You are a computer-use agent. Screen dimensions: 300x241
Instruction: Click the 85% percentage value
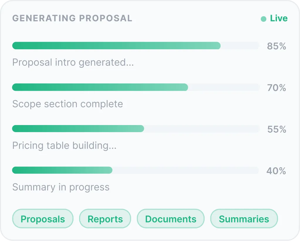(x=276, y=46)
